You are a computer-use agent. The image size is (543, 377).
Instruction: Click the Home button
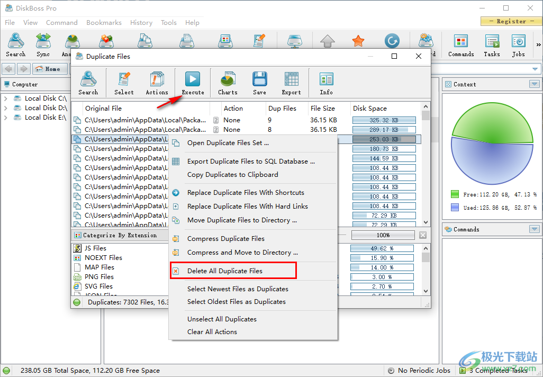click(50, 69)
